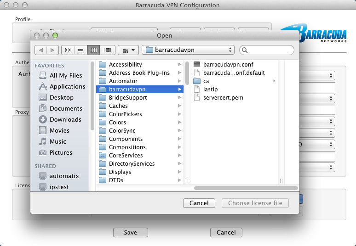This screenshot has width=356, height=246.
Task: Select the ColorSync folder
Action: [x=140, y=131]
